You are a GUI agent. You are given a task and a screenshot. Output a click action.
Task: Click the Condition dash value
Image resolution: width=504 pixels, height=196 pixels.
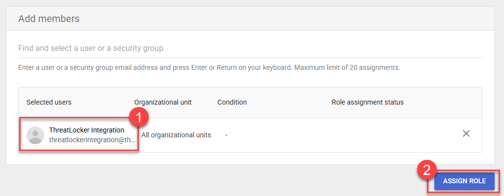(226, 135)
